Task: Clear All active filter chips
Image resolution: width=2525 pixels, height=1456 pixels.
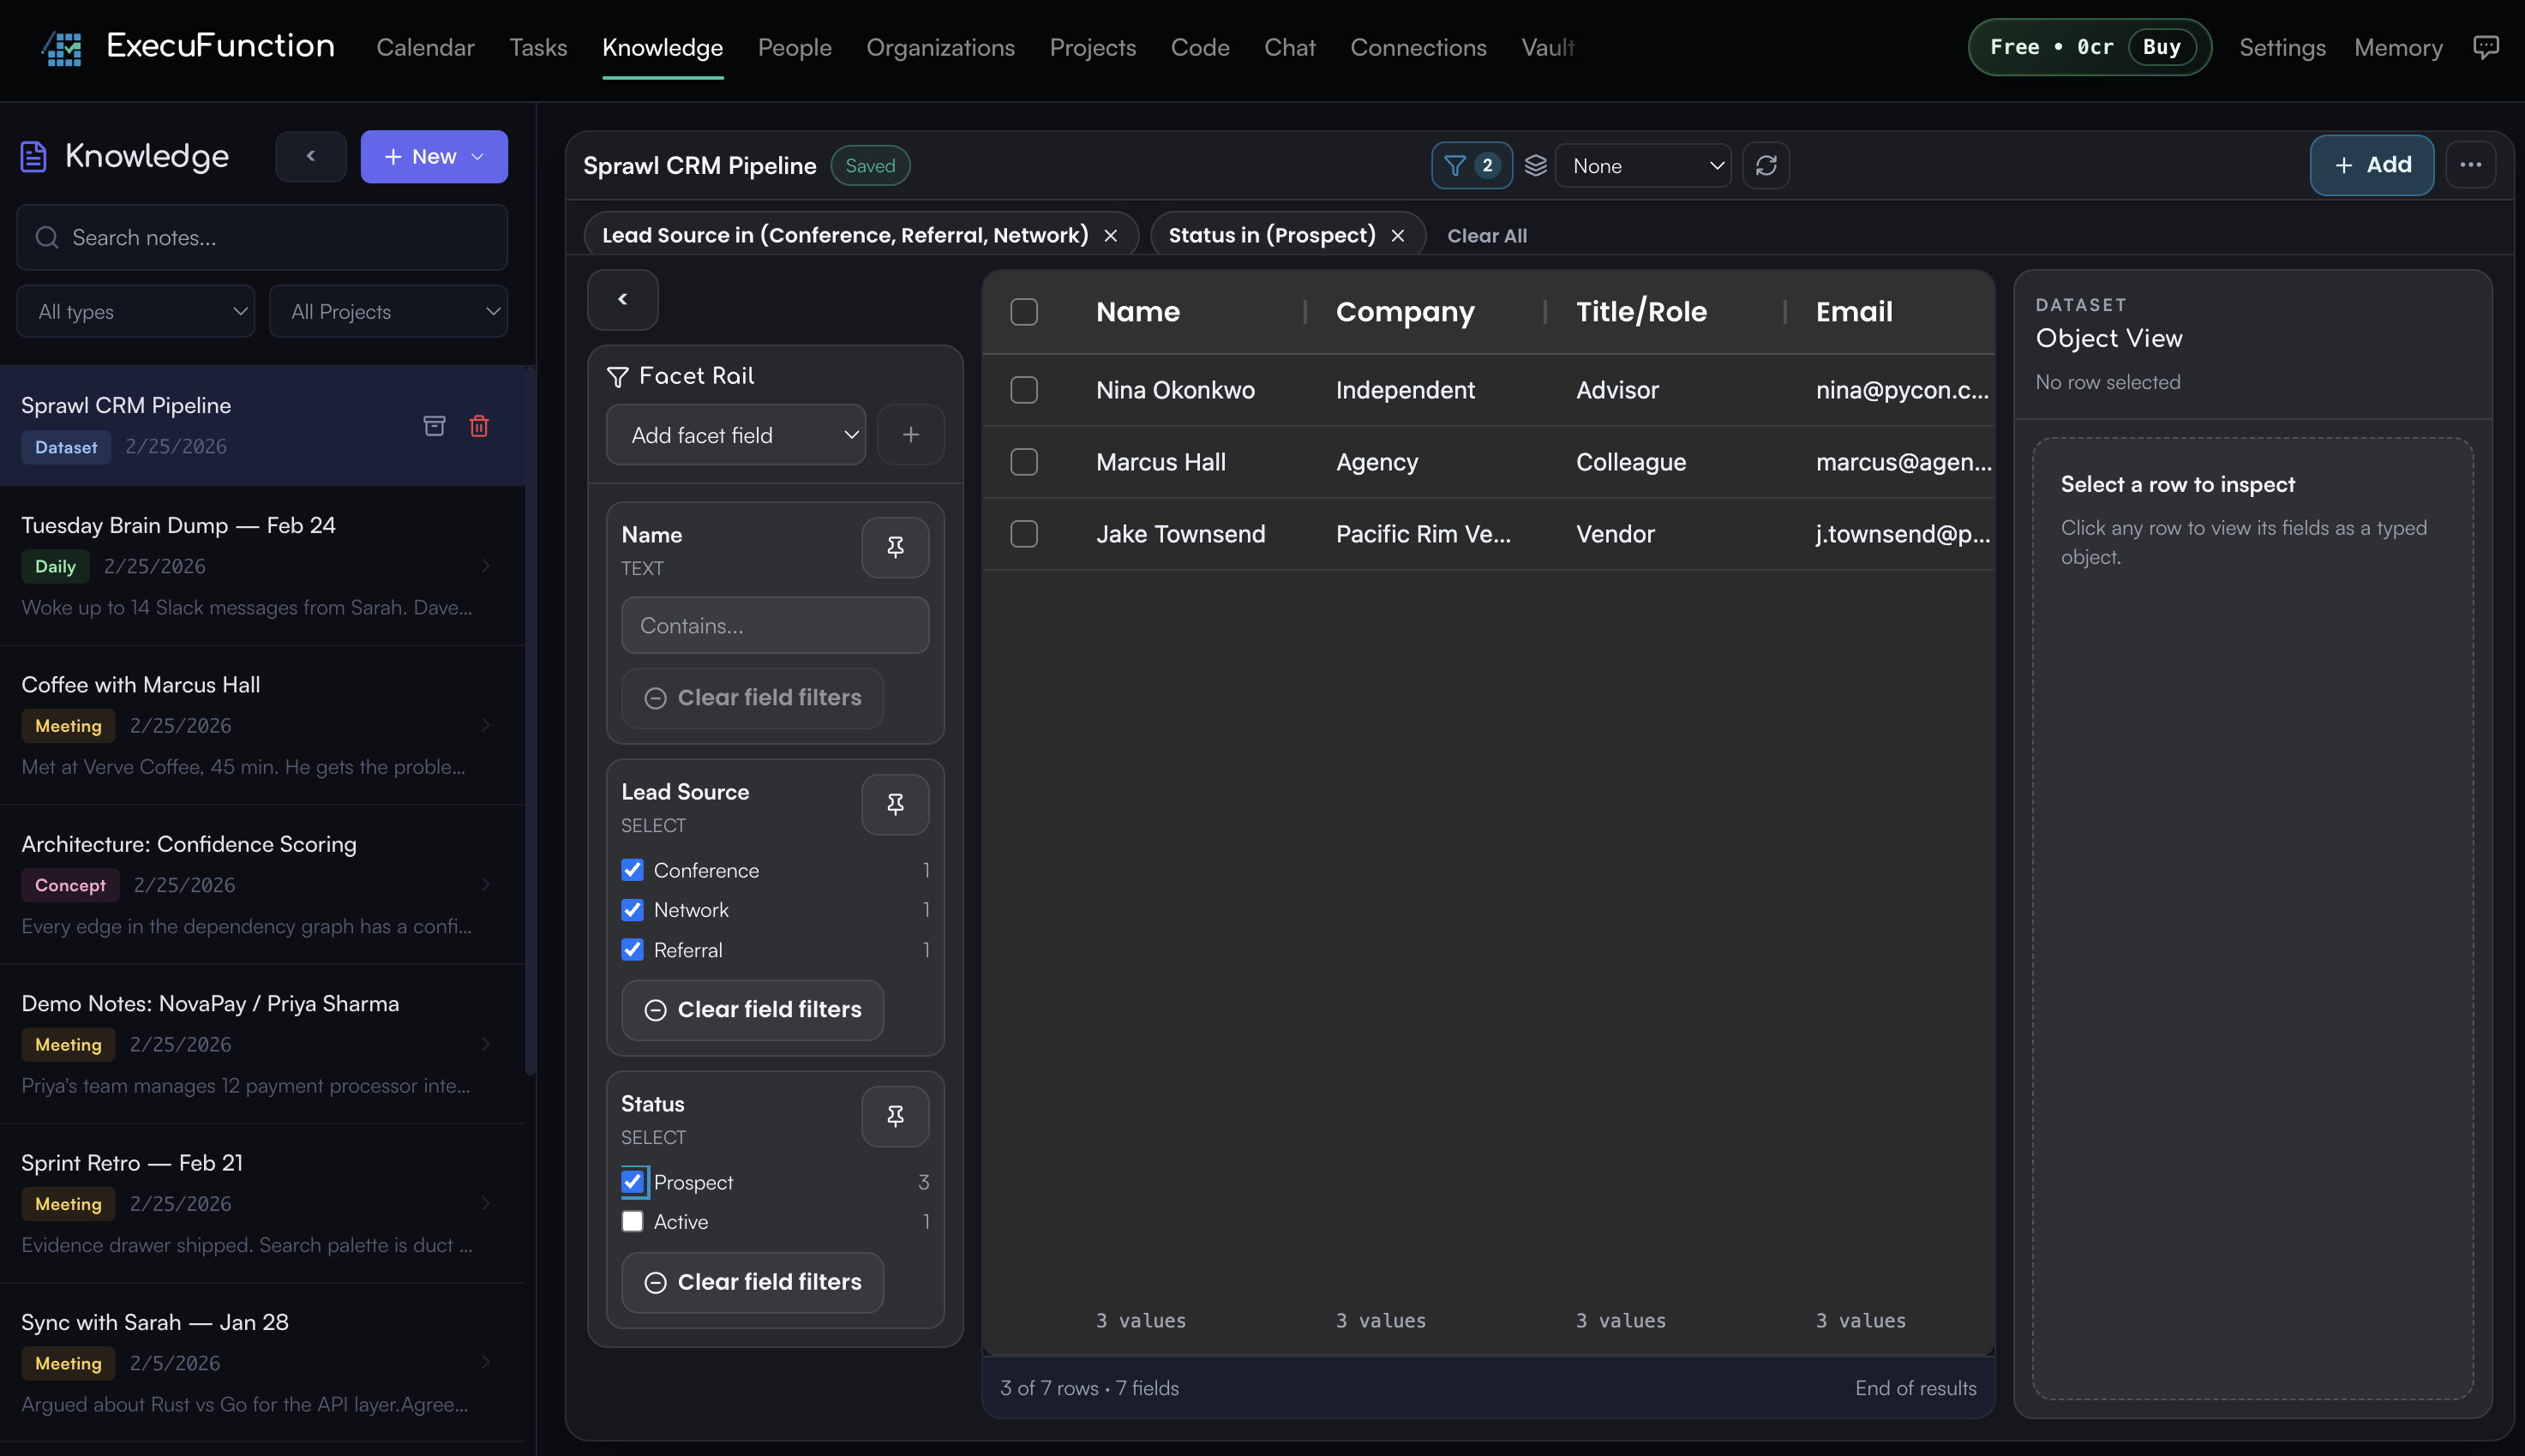Action: [1486, 235]
